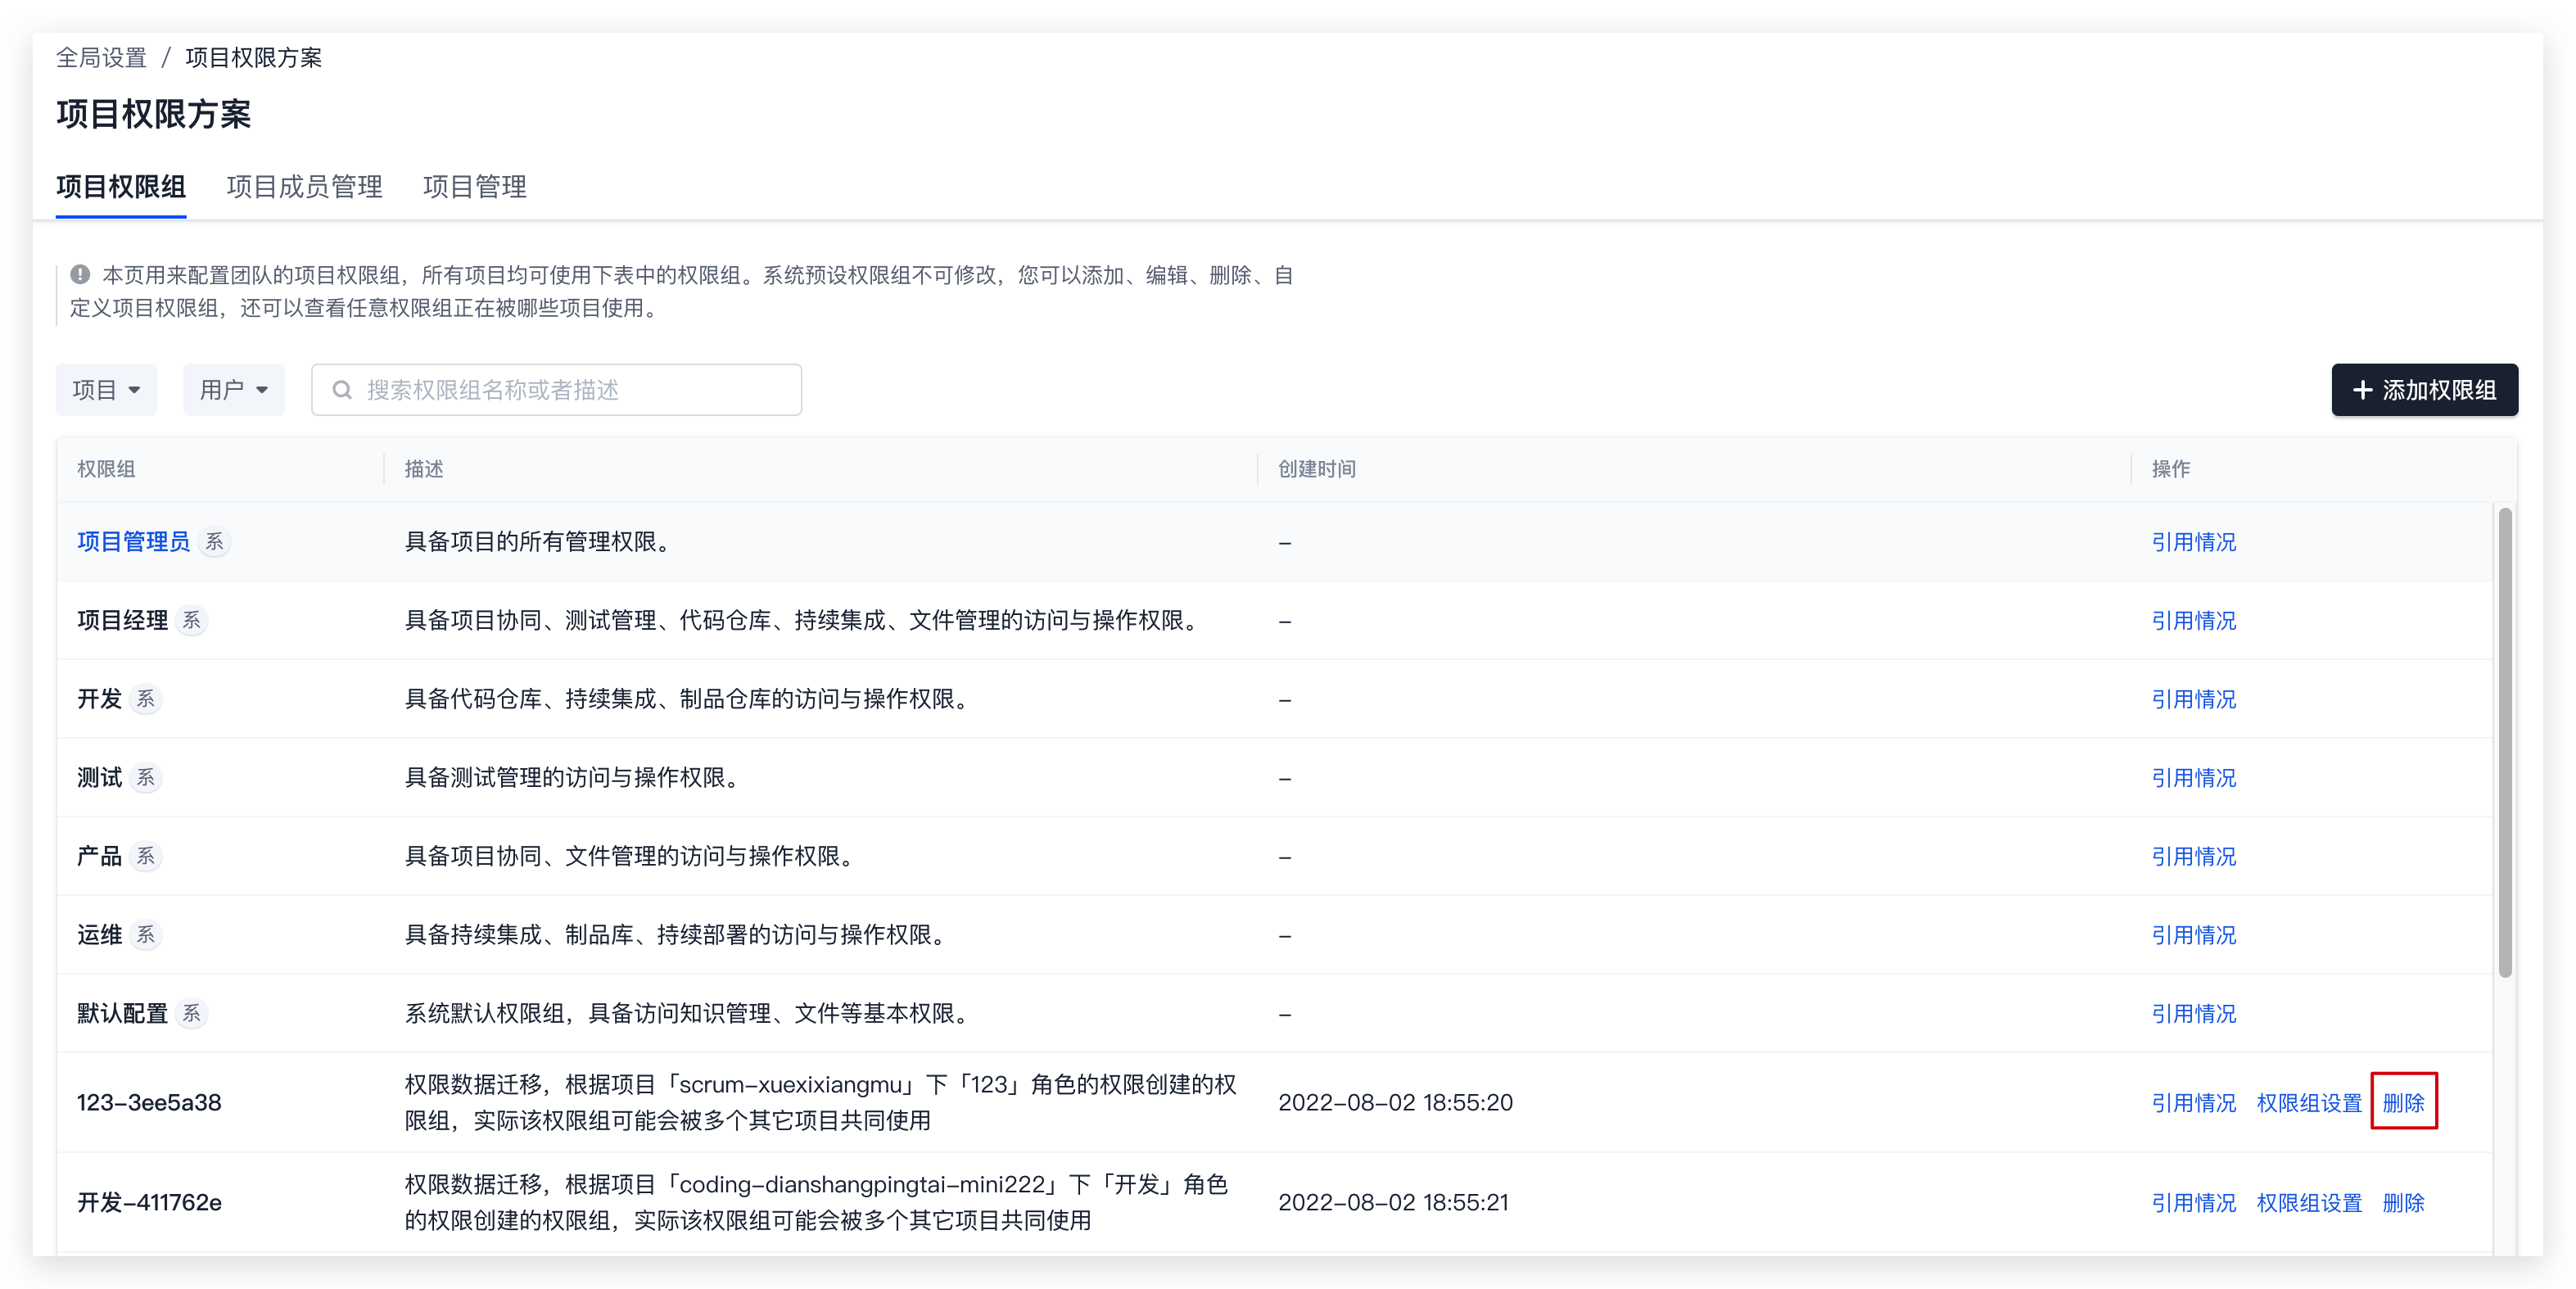Screen dimensions: 2576x1289
Task: Click the timestamp 2022-08-02 18:55:21
Action: pos(1393,1203)
